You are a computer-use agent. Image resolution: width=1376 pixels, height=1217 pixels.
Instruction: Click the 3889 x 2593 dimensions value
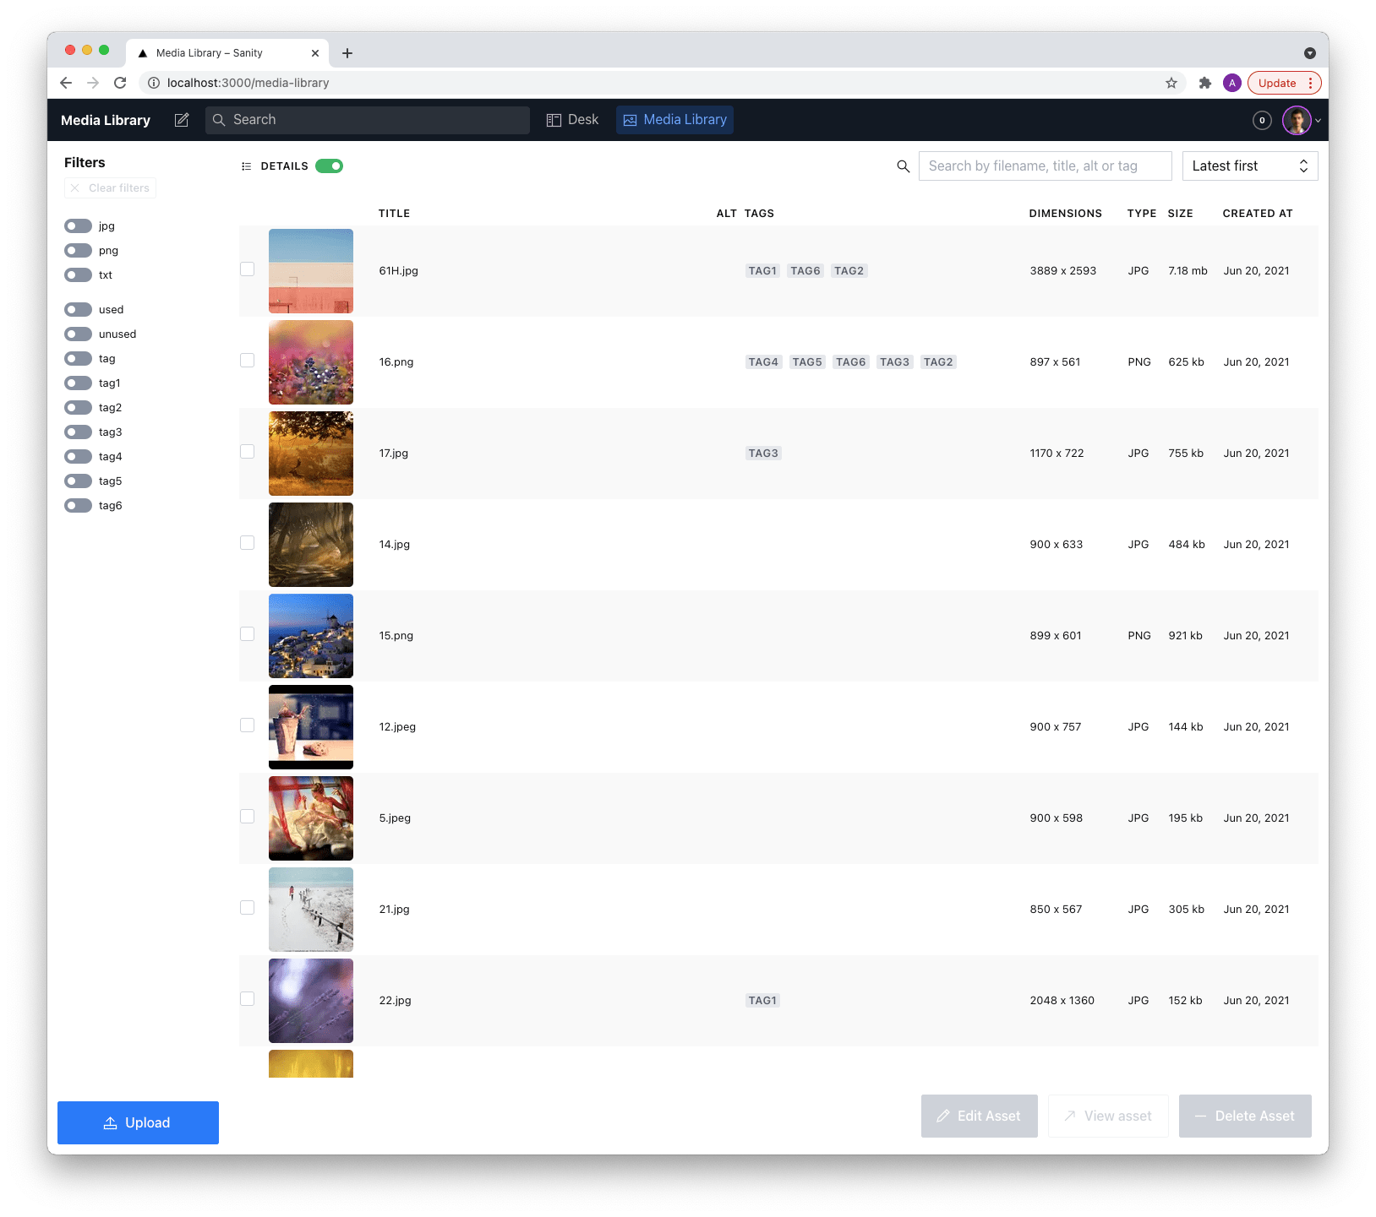click(x=1063, y=271)
